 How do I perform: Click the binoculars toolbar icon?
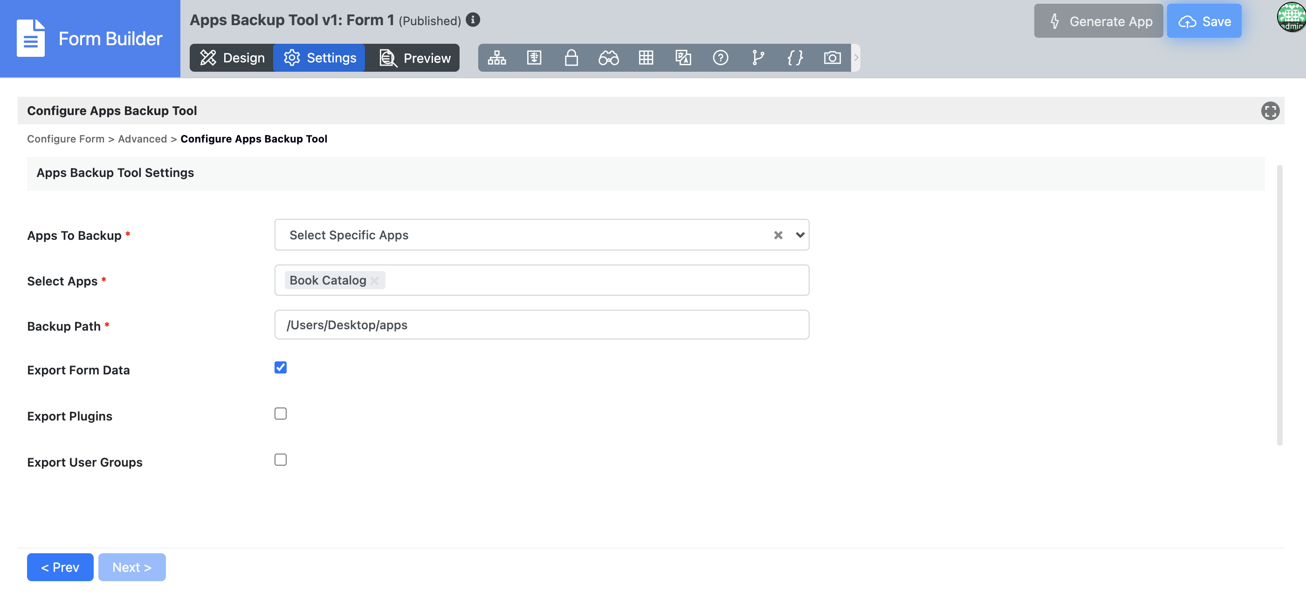click(x=608, y=58)
